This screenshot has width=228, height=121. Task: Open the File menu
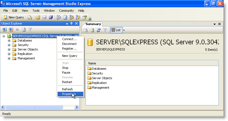pyautogui.click(x=6, y=11)
